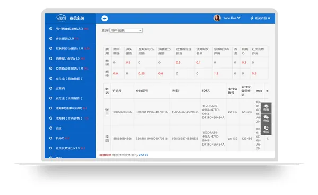Click the red 顺通网络 footer link
Viewport: 318px width, 195px height.
pos(105,155)
